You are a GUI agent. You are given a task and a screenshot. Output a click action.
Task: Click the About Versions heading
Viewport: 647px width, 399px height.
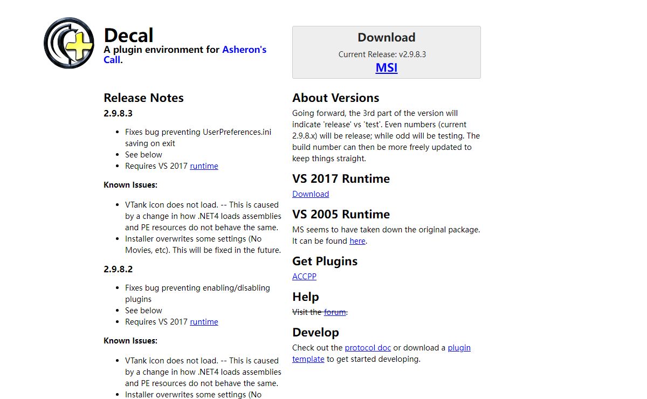[336, 98]
